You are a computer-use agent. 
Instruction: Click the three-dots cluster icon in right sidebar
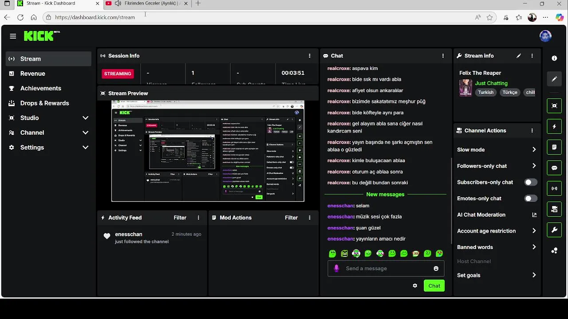554,250
